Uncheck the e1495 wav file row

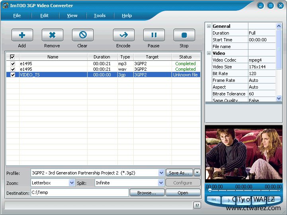(13, 69)
